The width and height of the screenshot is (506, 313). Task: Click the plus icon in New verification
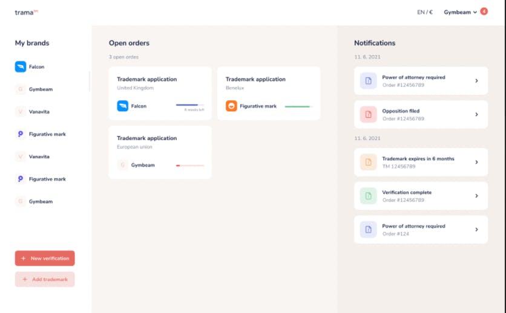[x=23, y=258]
